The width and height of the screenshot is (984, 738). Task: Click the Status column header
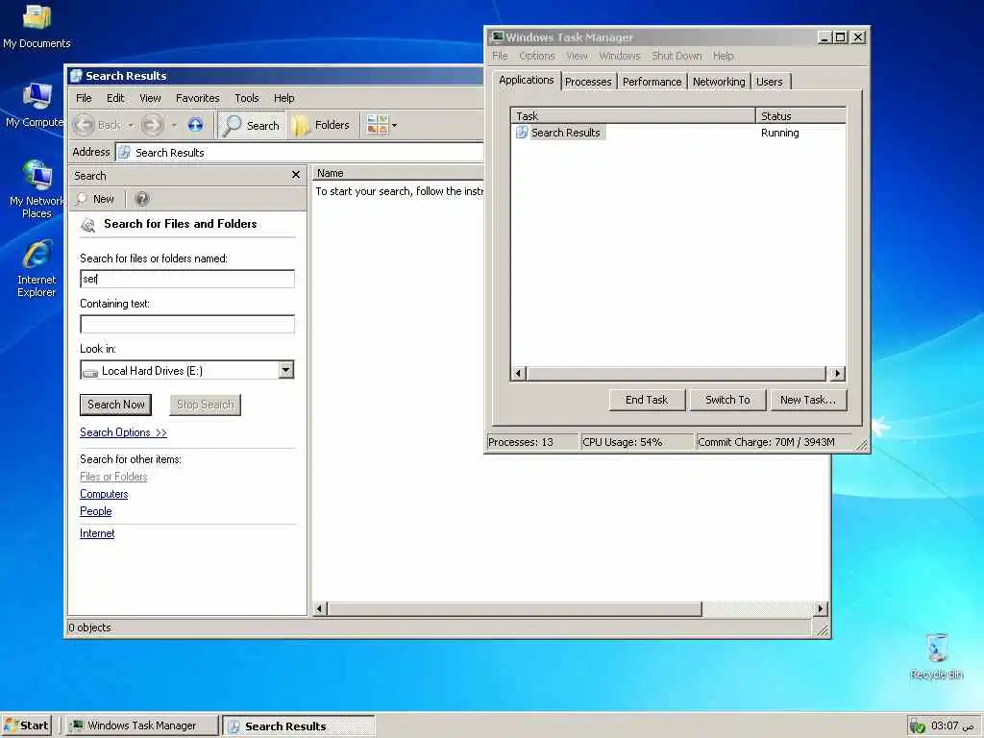pos(800,116)
